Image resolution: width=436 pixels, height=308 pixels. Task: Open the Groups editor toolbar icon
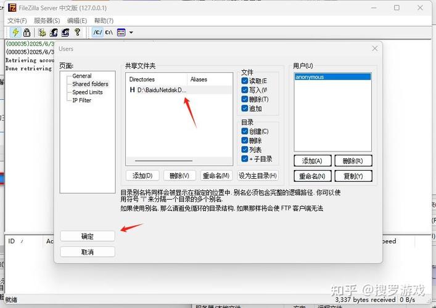(65, 33)
